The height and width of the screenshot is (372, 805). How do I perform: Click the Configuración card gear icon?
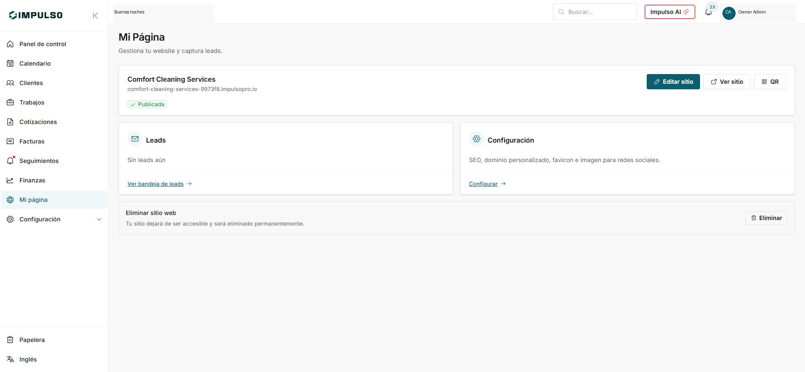coord(477,139)
